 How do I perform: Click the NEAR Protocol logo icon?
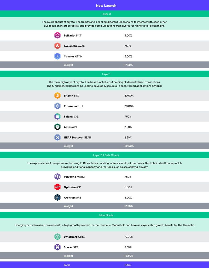[57, 137]
